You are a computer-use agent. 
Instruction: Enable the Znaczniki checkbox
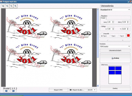(102, 34)
